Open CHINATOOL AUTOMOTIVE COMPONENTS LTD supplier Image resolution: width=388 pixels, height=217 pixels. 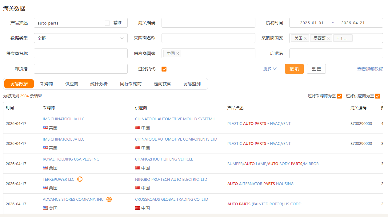(x=176, y=139)
